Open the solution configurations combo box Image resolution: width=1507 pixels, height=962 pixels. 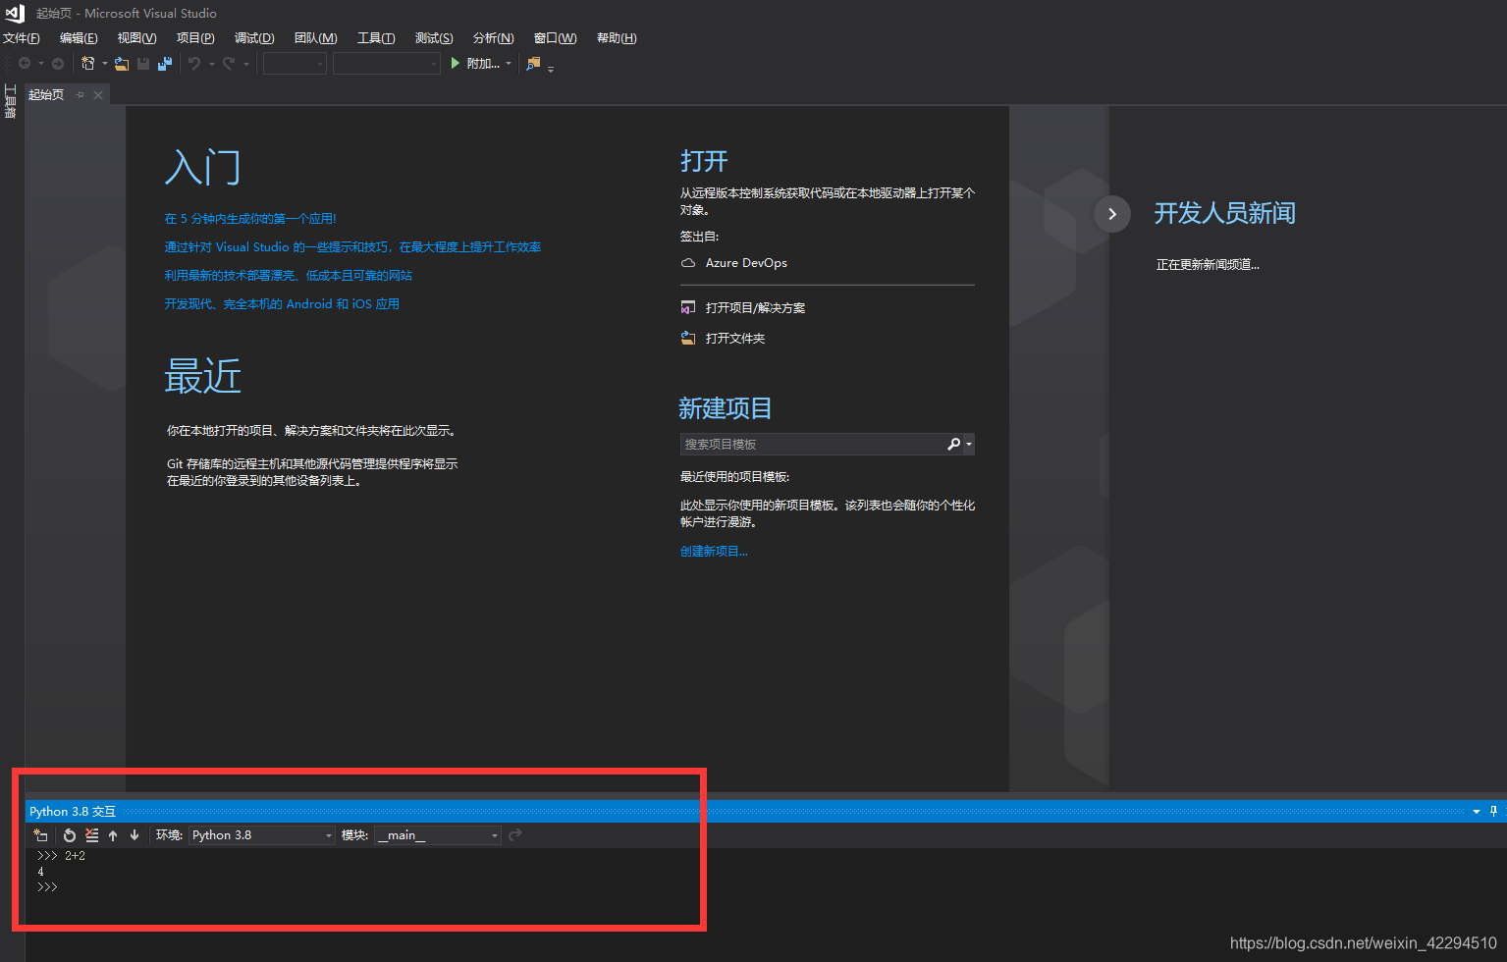pos(295,64)
